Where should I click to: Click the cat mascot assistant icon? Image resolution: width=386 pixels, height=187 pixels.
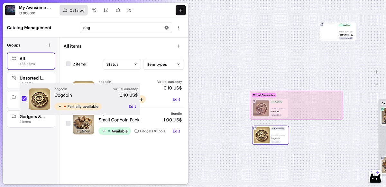click(x=375, y=176)
